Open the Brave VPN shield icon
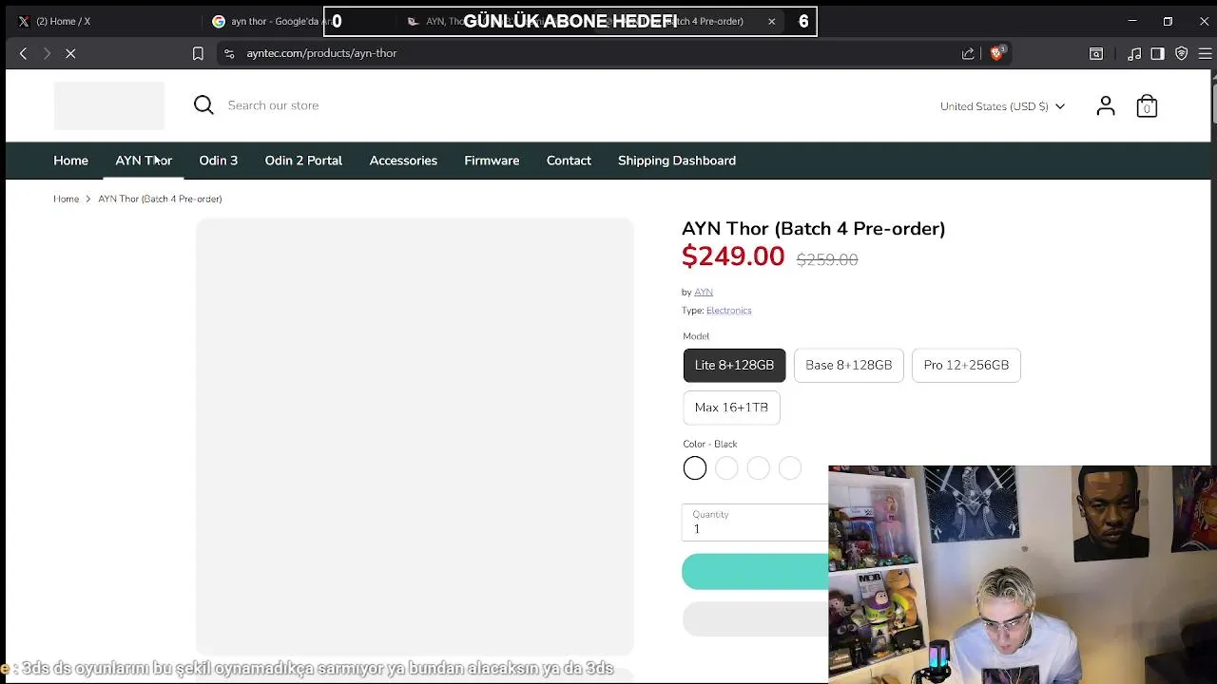Image resolution: width=1217 pixels, height=684 pixels. click(1181, 53)
